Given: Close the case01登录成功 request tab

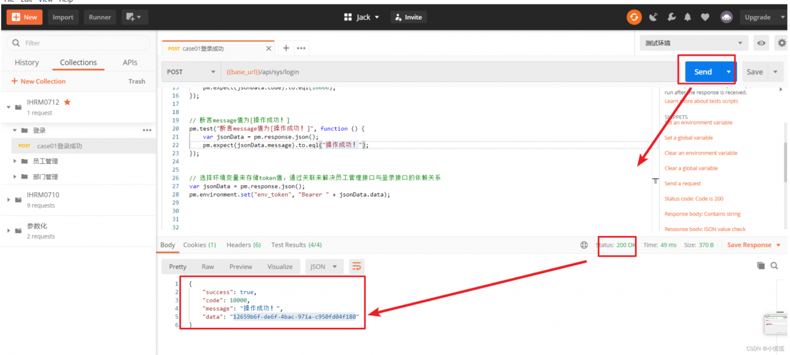Looking at the screenshot, I should 268,48.
